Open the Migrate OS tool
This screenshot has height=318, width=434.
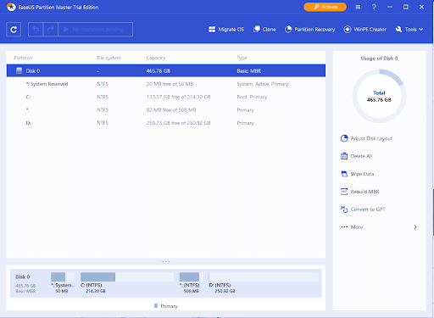pos(226,30)
